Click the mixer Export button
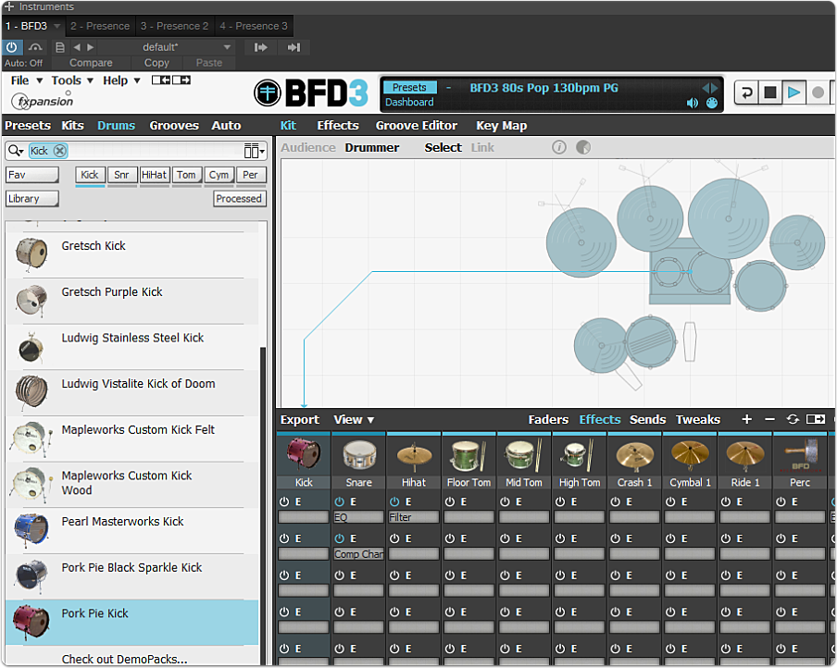Viewport: 837px width, 668px height. tap(300, 419)
